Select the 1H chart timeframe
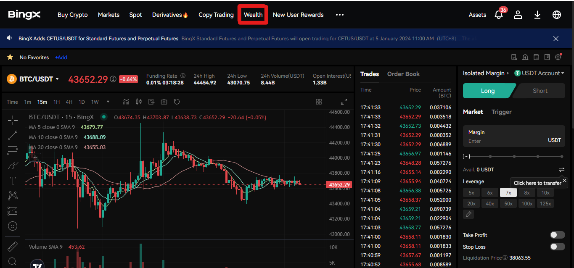Image resolution: width=574 pixels, height=268 pixels. pos(56,102)
